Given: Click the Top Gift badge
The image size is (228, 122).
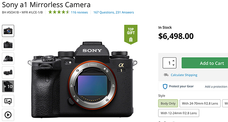Looking at the screenshot, I should click(x=131, y=34).
